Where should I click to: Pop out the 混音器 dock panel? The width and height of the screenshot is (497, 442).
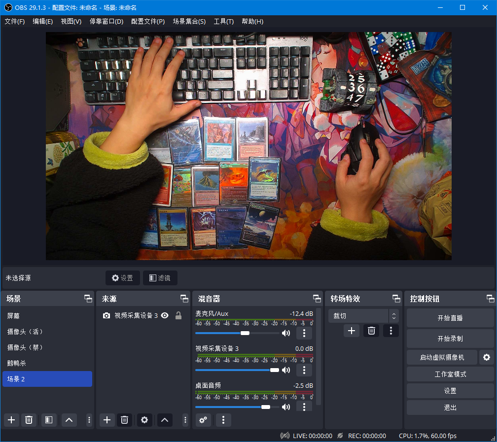point(317,299)
